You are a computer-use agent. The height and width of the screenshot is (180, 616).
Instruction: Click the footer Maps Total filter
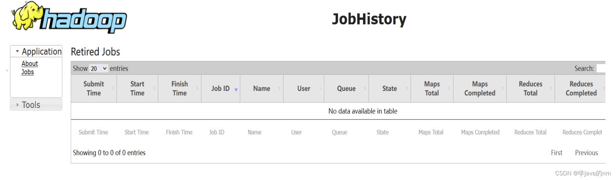click(431, 132)
